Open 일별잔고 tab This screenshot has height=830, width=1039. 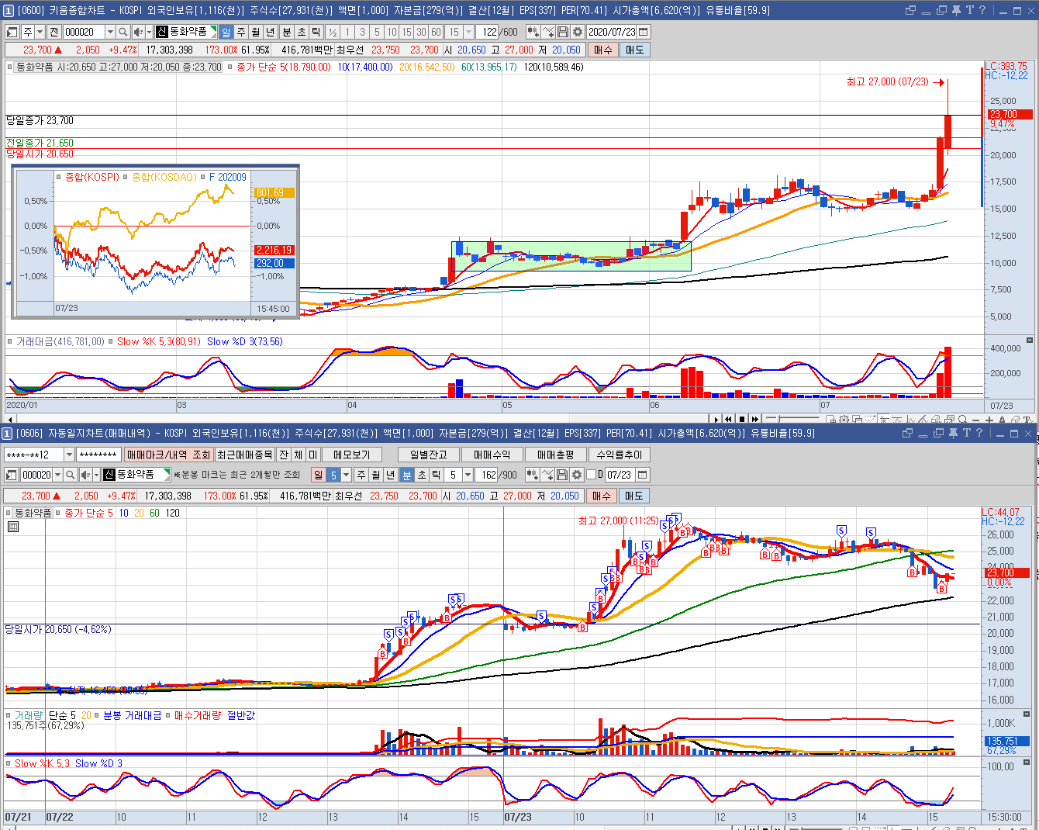click(429, 455)
